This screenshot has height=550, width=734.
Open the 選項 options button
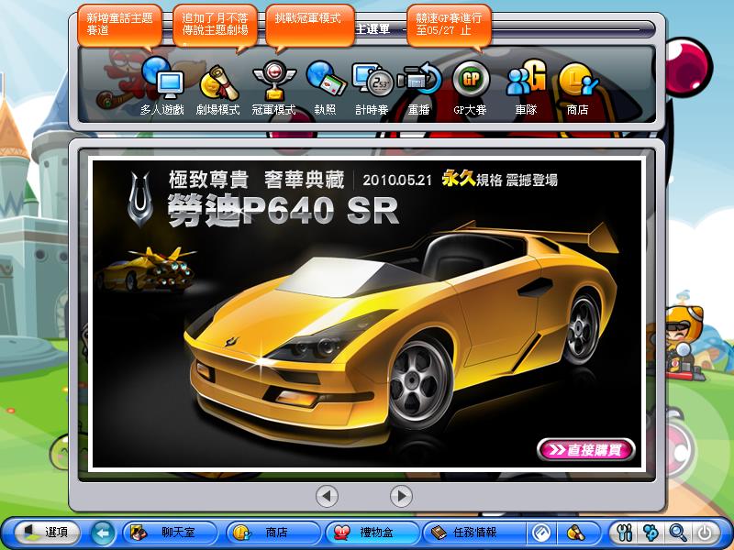click(47, 533)
